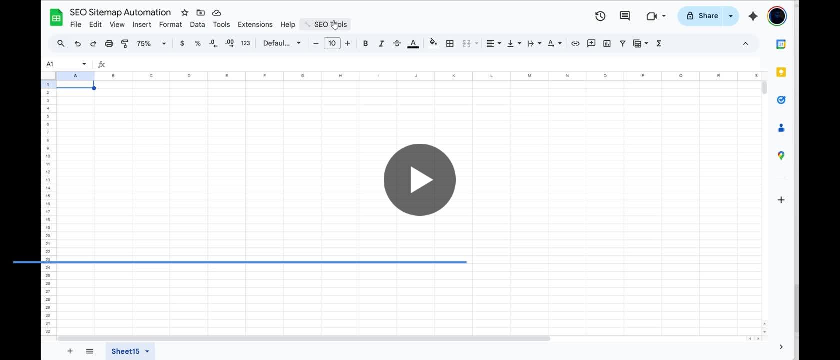Open the Edit menu
This screenshot has height=360, width=840.
click(95, 24)
